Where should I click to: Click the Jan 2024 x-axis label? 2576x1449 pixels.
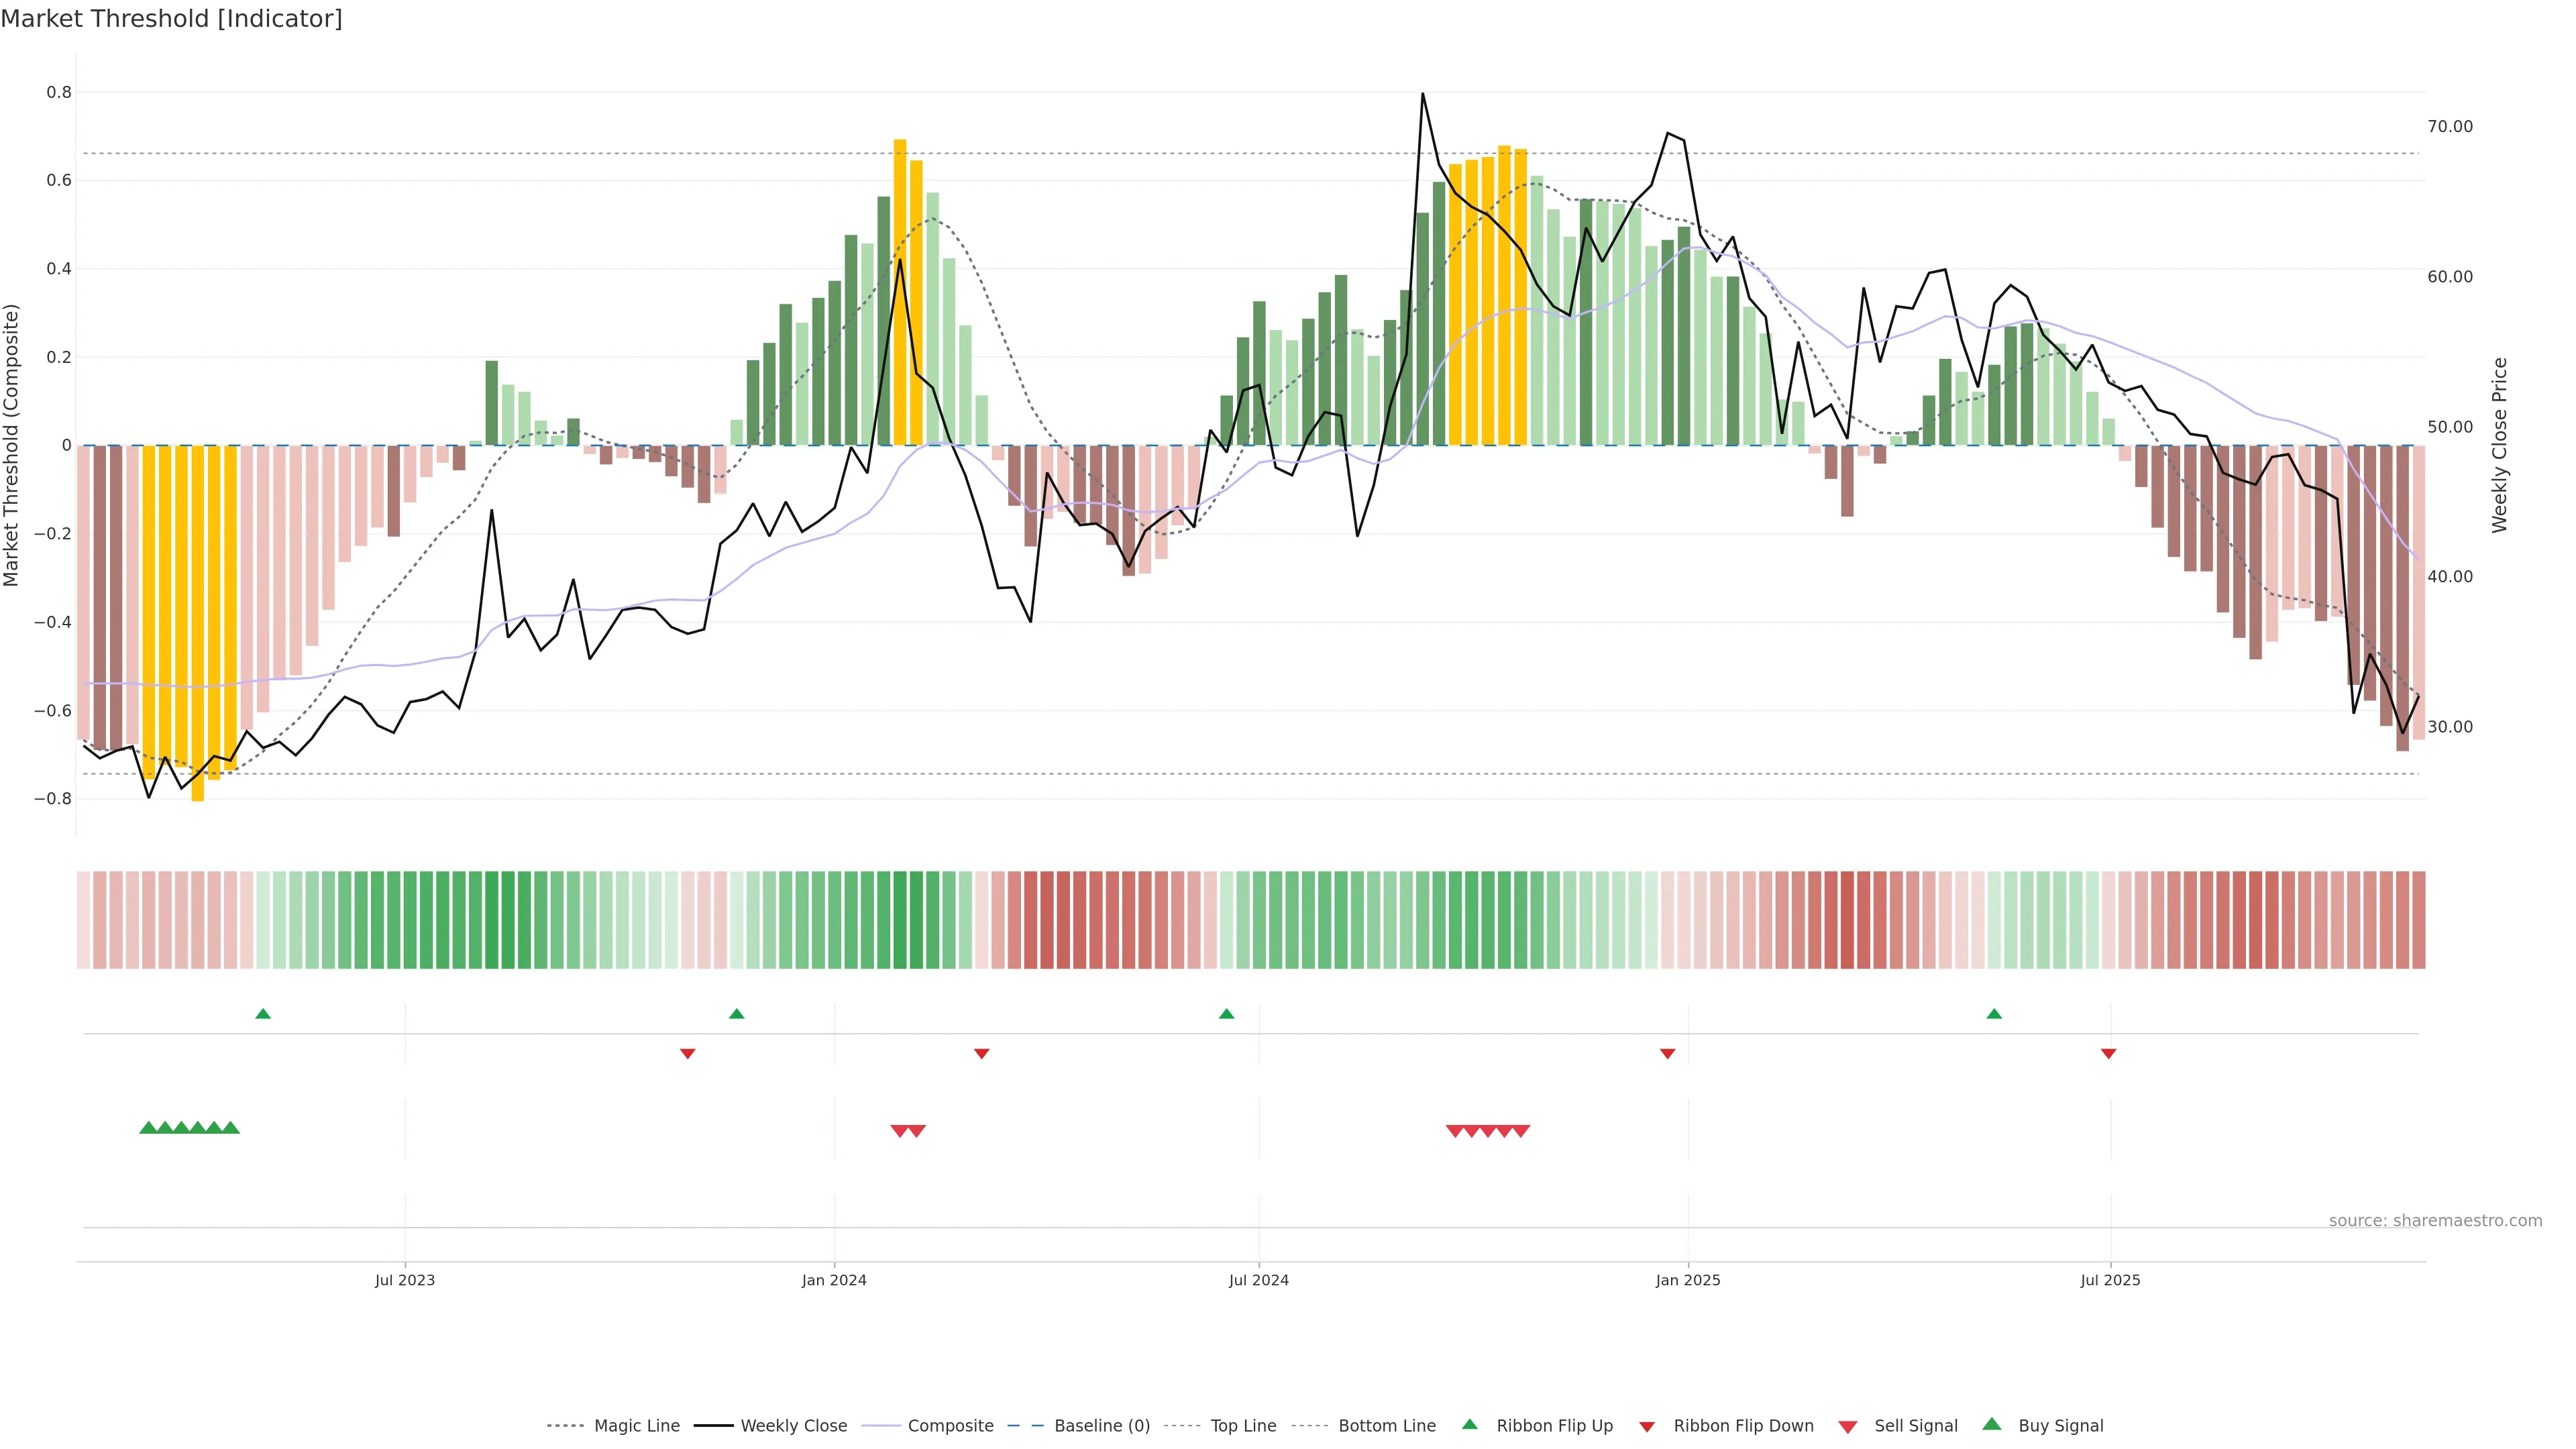[x=834, y=1280]
